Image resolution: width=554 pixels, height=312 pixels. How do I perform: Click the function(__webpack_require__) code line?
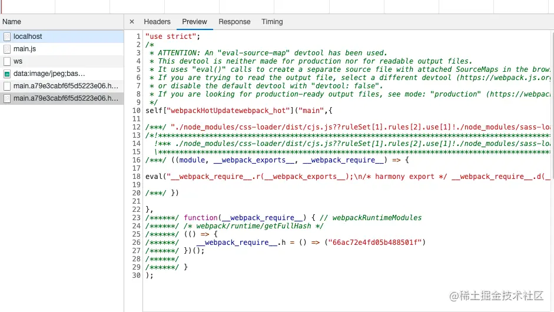click(283, 218)
